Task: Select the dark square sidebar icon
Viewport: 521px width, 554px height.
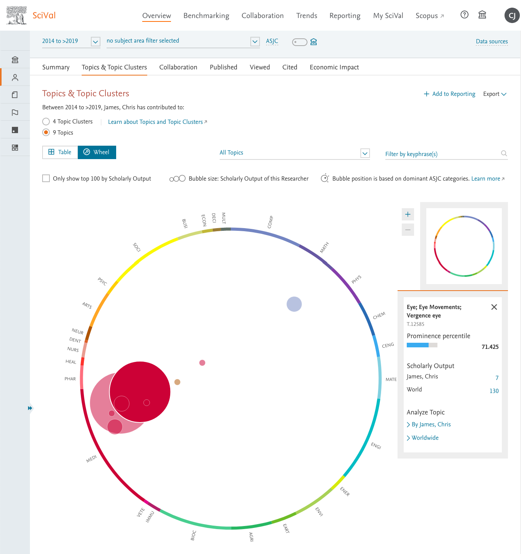Action: [x=15, y=130]
